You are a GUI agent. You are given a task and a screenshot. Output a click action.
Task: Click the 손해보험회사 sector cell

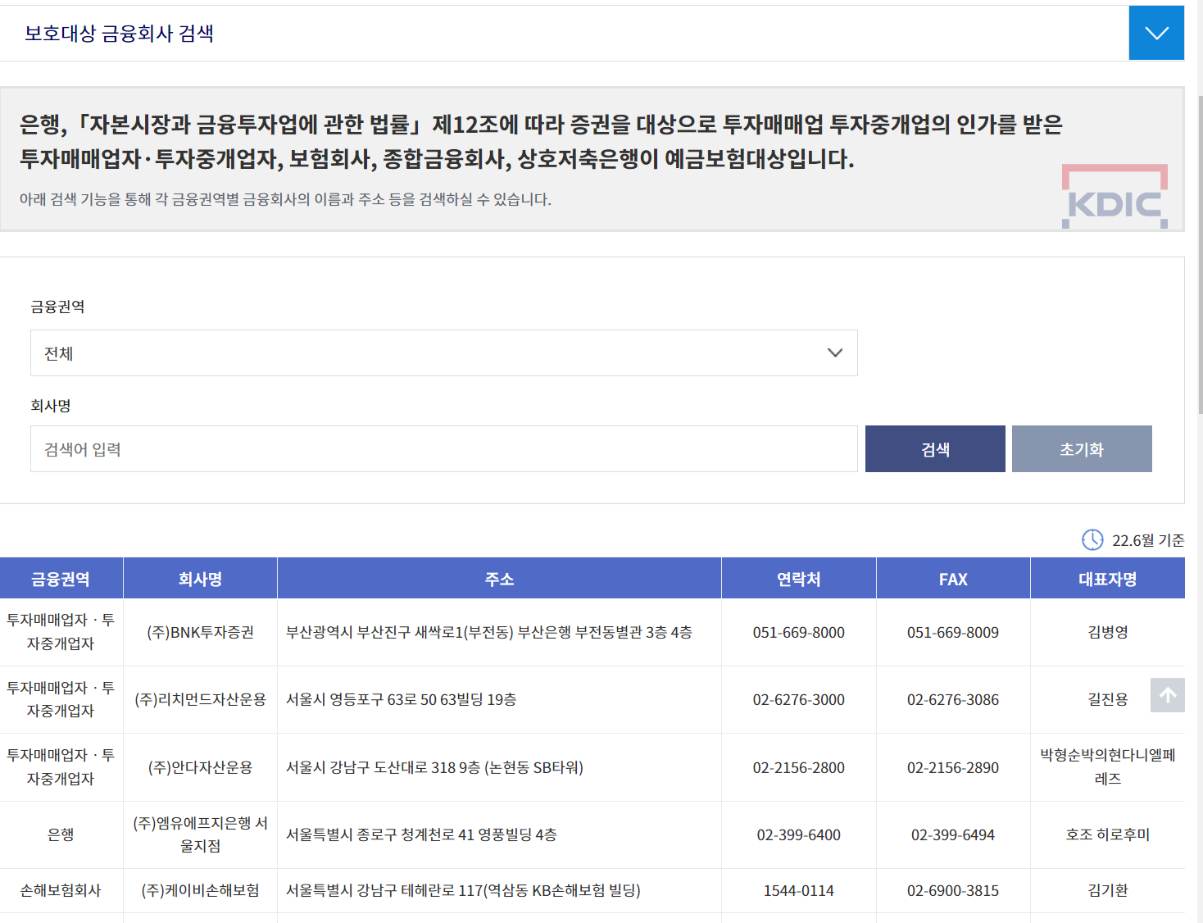(x=61, y=890)
